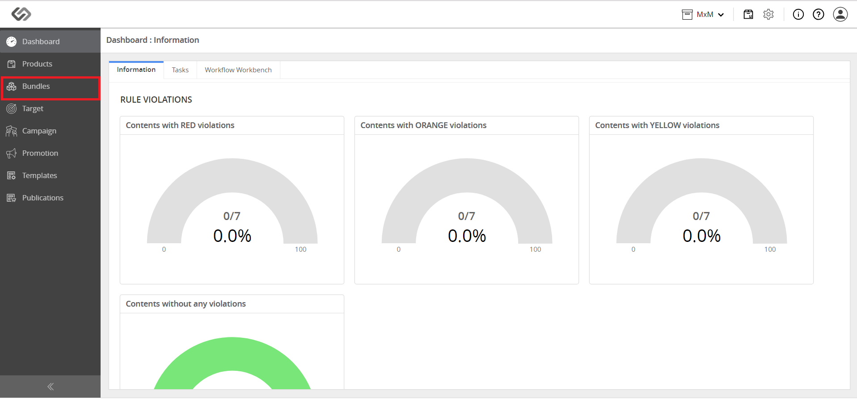857x399 pixels.
Task: Switch to the Information tab
Action: tap(136, 70)
